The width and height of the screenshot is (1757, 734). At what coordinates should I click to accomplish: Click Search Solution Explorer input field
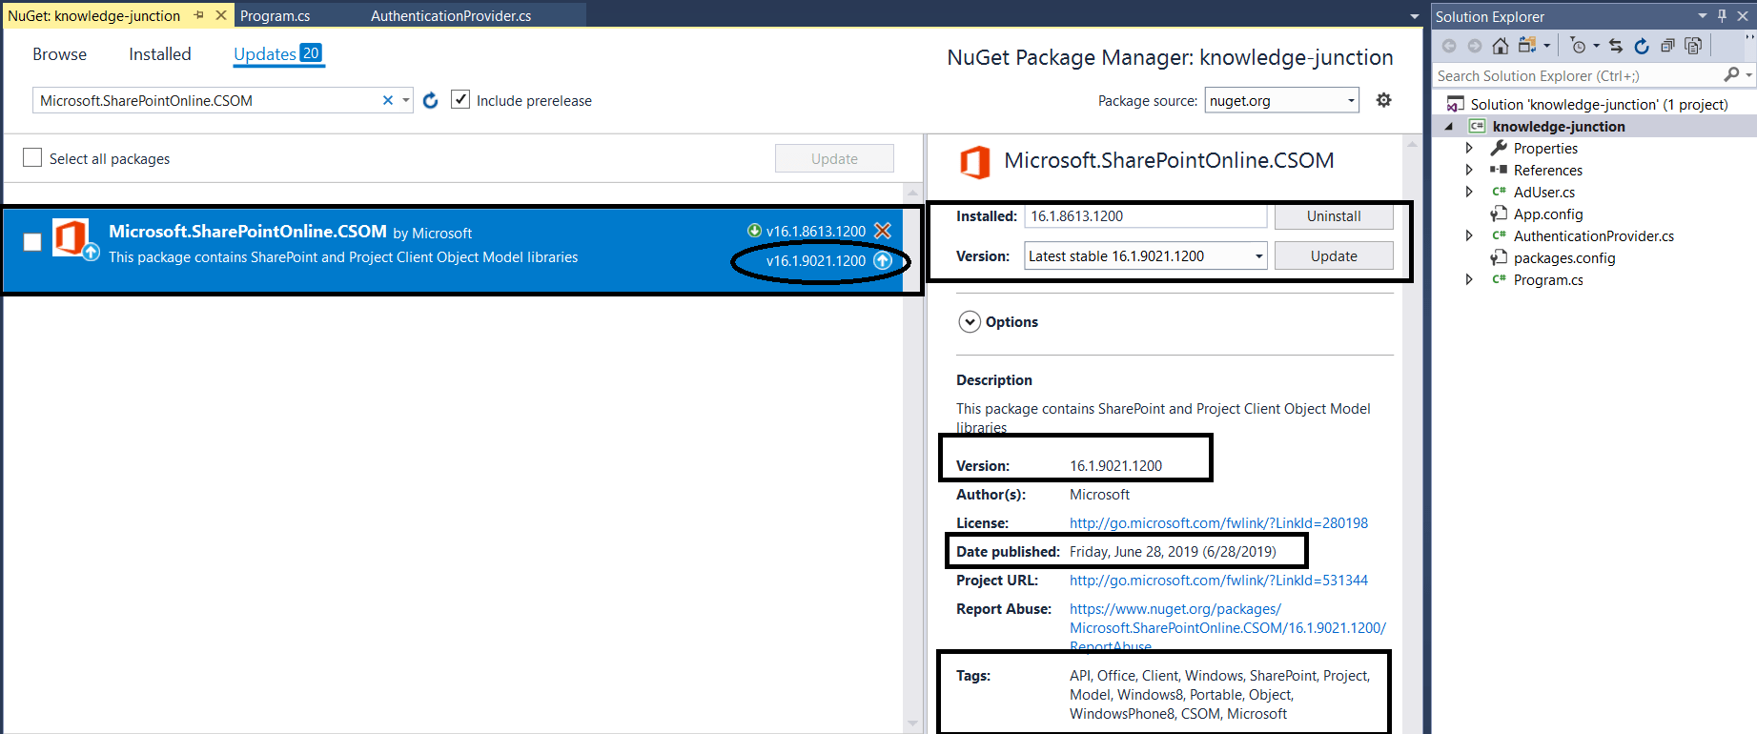coord(1578,75)
